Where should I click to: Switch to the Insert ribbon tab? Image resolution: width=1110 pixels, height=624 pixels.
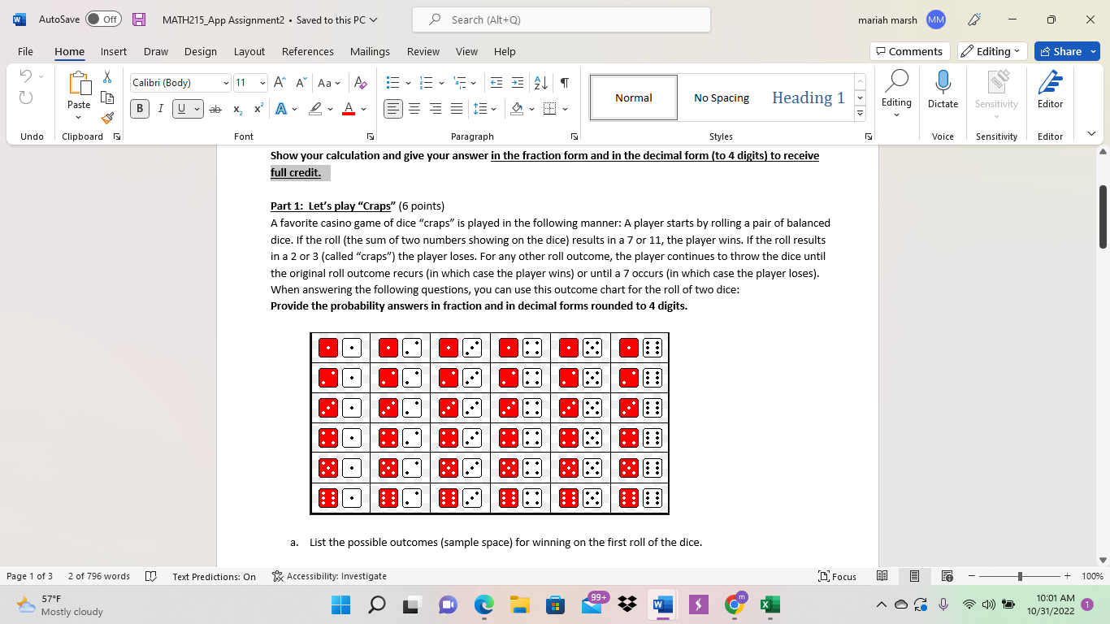tap(113, 51)
